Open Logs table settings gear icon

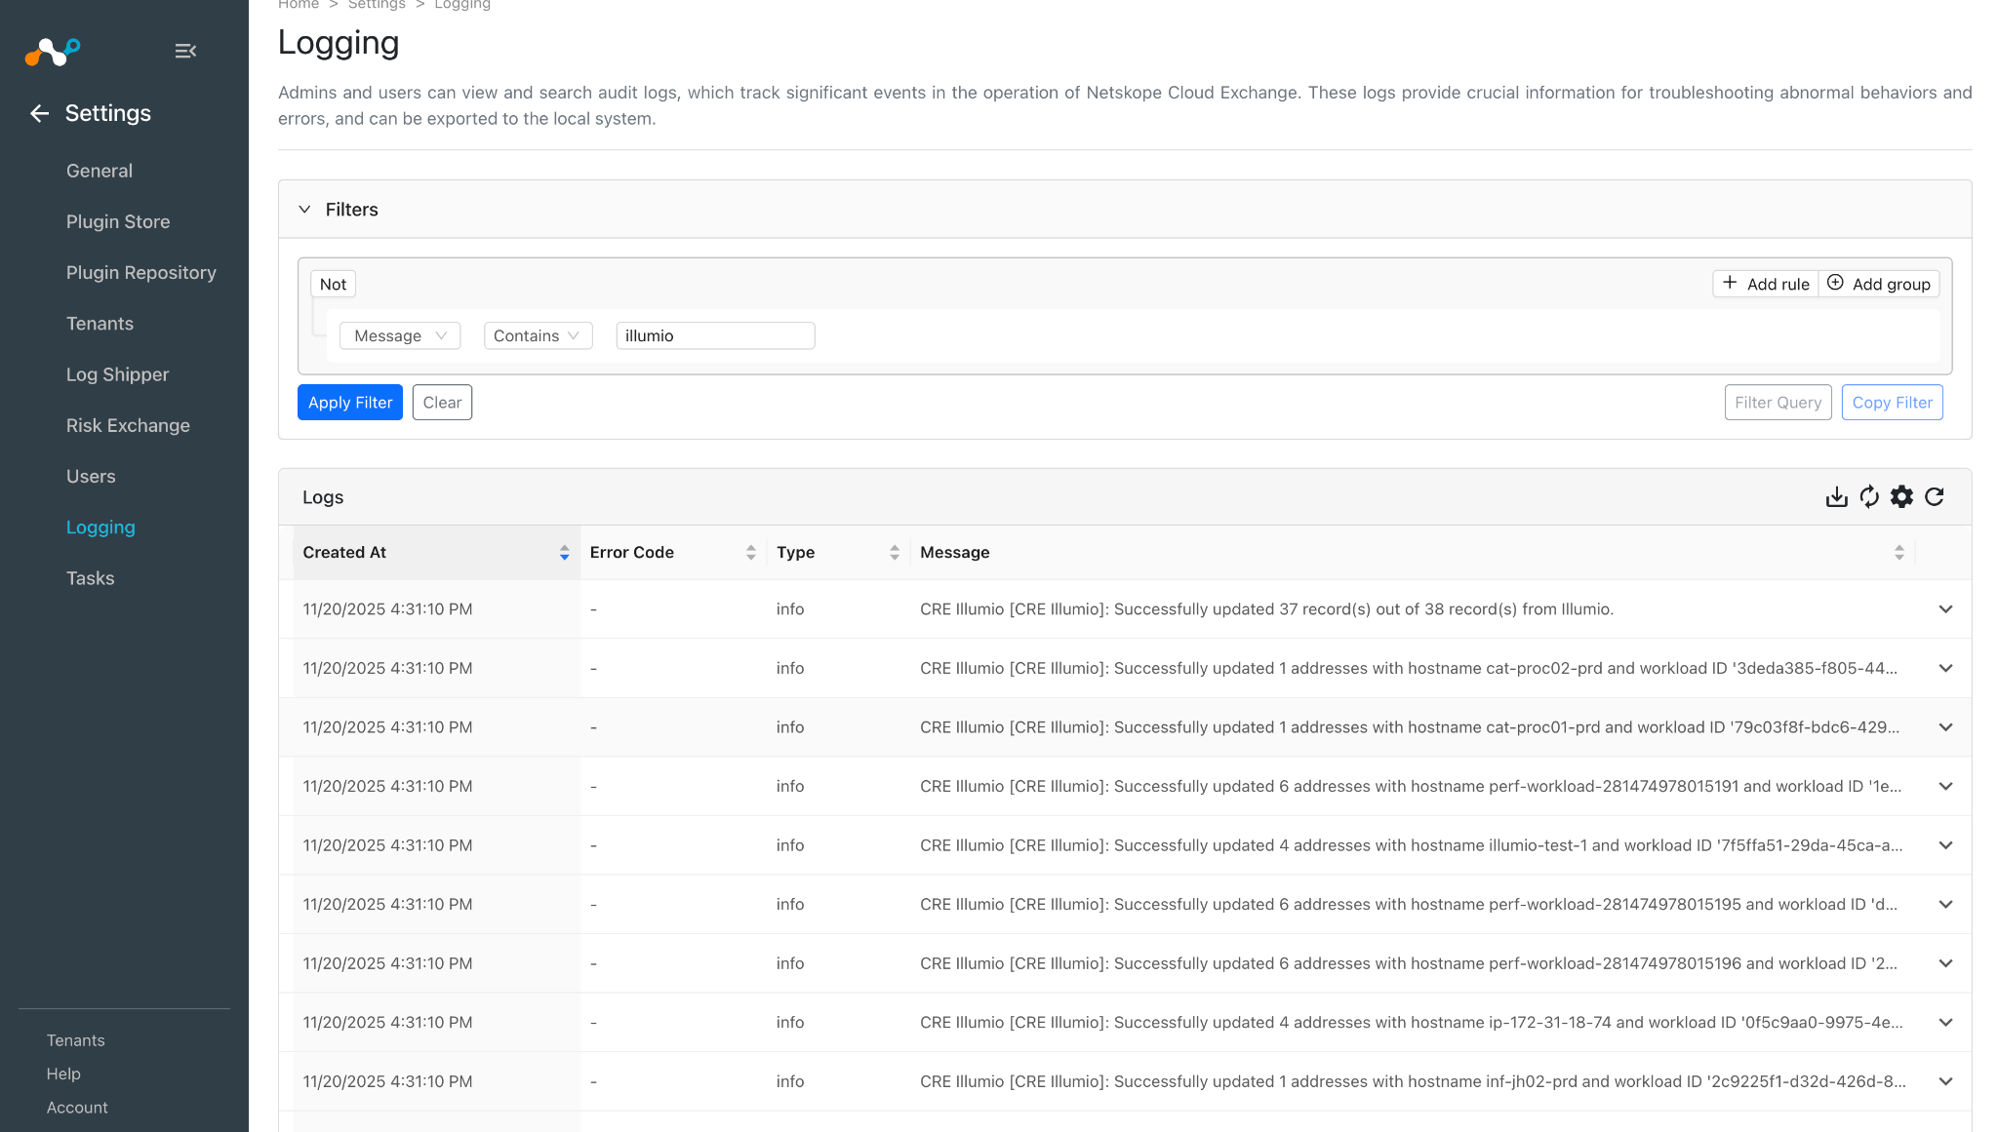(x=1901, y=497)
